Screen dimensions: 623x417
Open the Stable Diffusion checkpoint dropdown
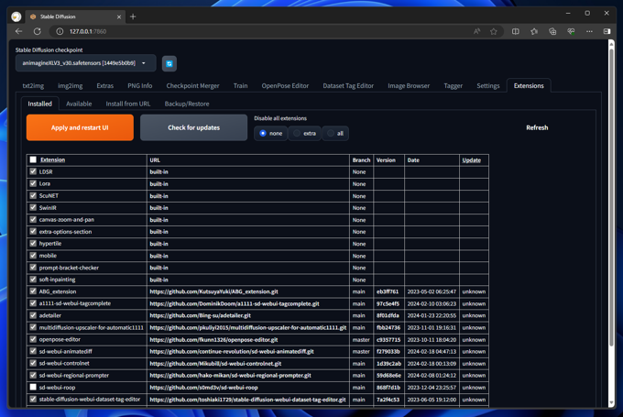tap(85, 63)
